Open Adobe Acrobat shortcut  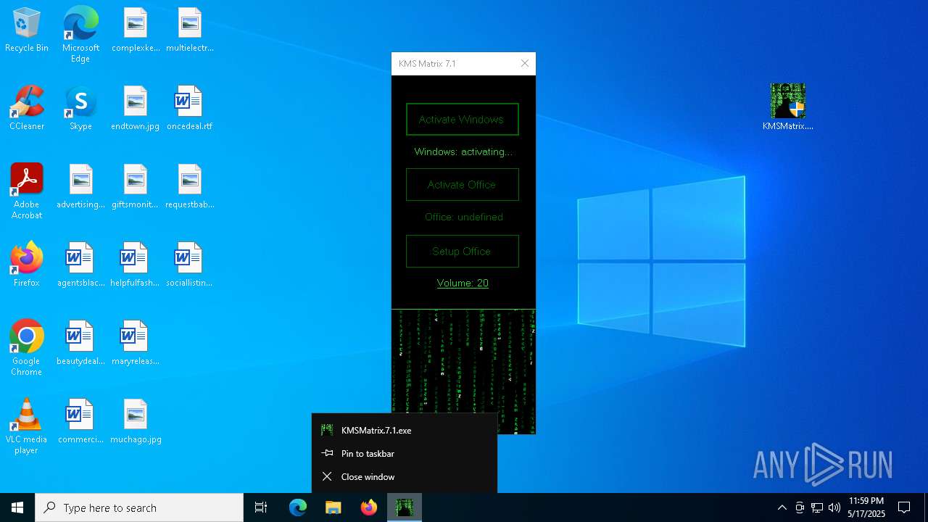coord(27,191)
